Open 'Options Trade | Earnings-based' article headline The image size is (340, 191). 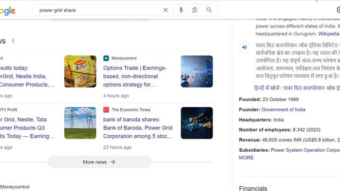tap(134, 76)
